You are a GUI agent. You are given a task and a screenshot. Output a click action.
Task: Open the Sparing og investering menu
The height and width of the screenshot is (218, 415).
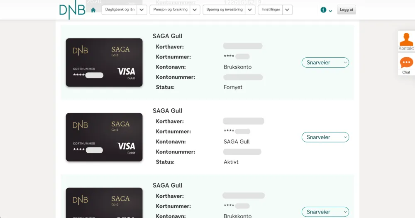tap(224, 10)
